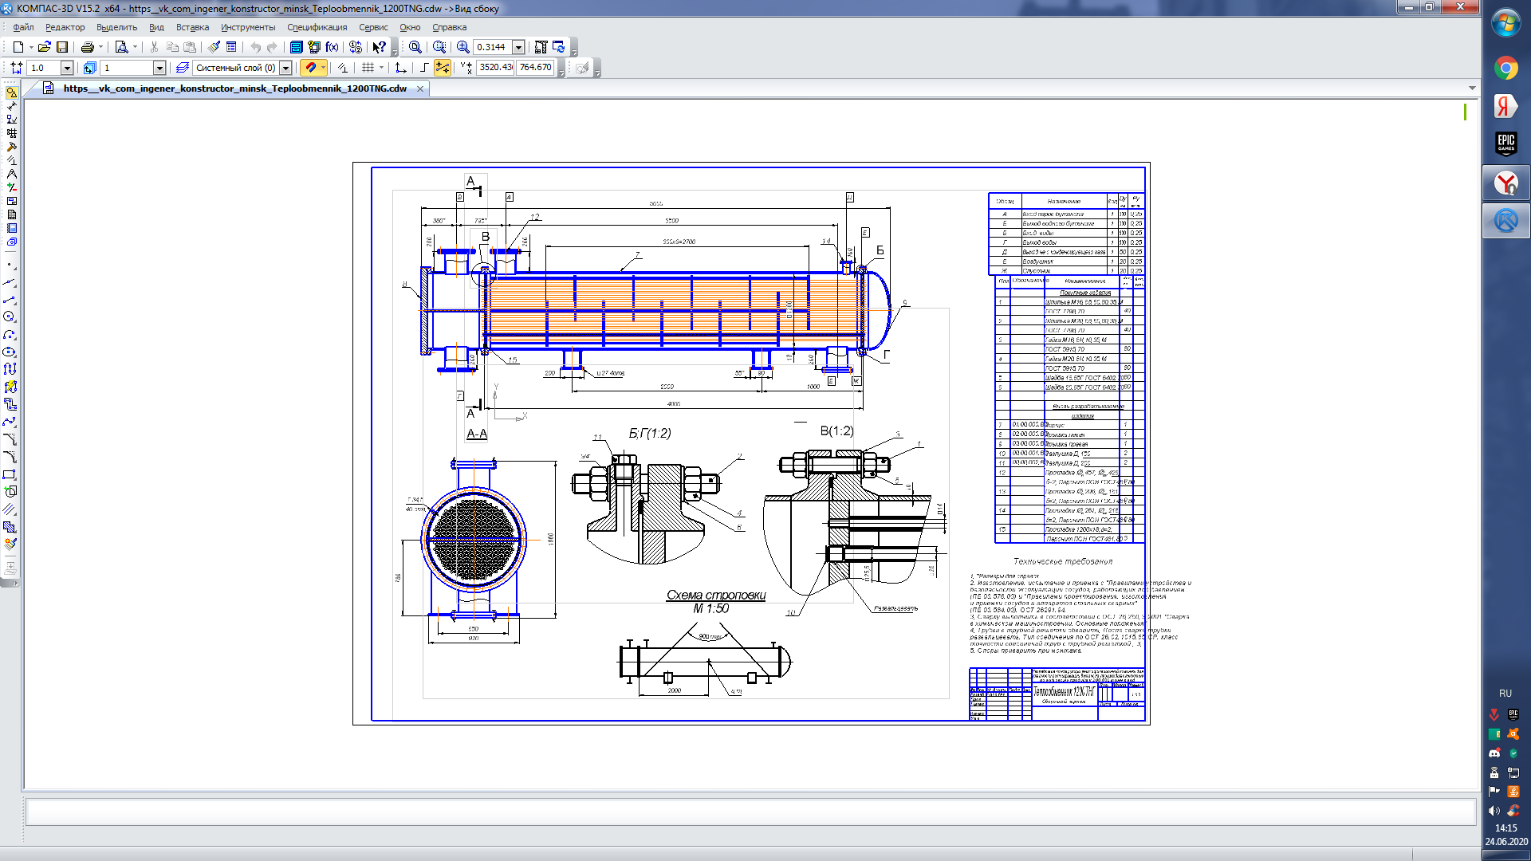Click the Print icon in toolbar

(x=88, y=47)
